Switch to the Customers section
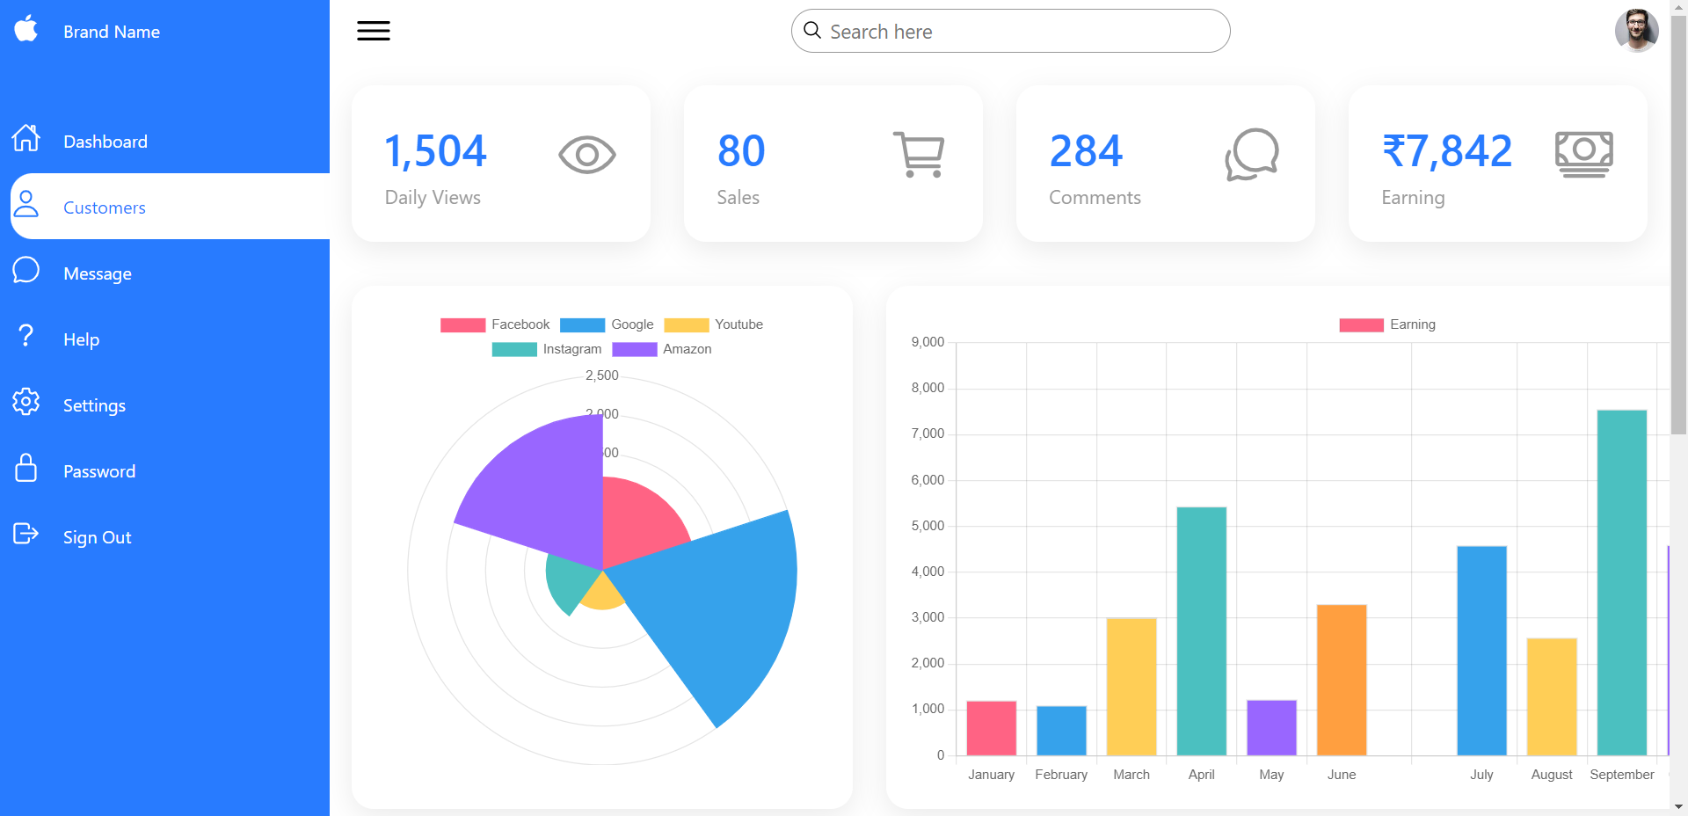This screenshot has width=1688, height=816. tap(104, 208)
